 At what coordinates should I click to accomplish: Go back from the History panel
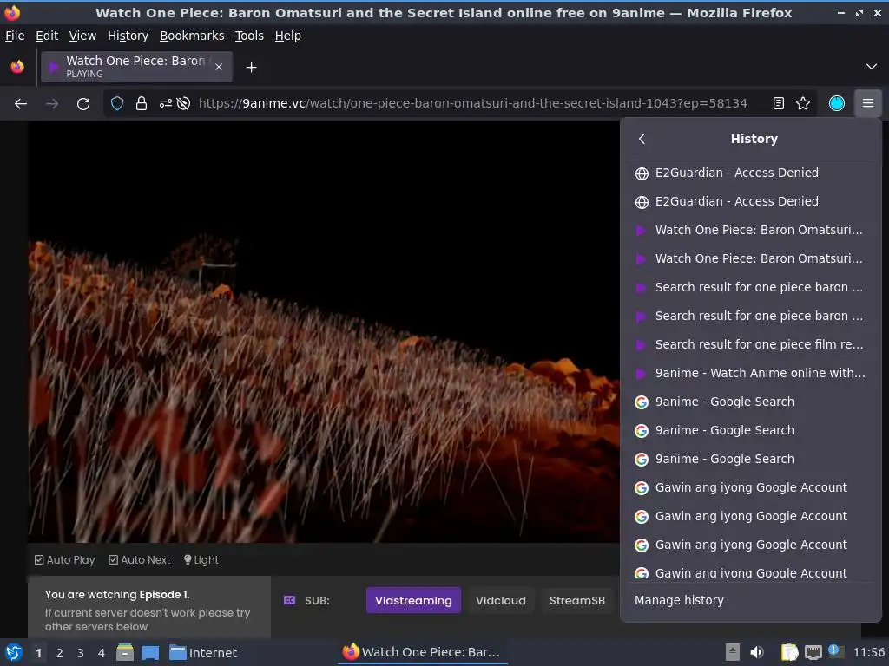642,139
